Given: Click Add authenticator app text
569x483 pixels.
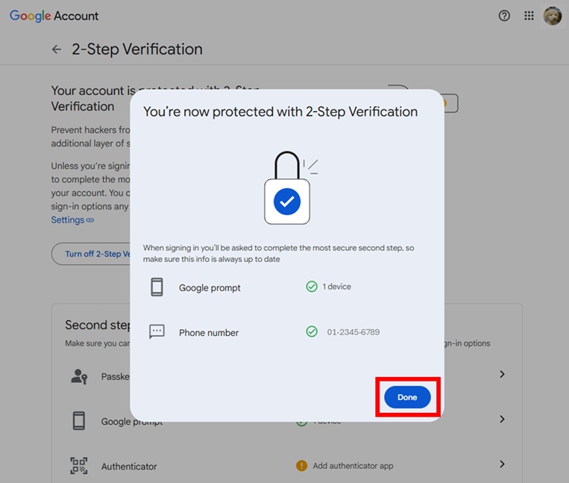Looking at the screenshot, I should (x=353, y=466).
